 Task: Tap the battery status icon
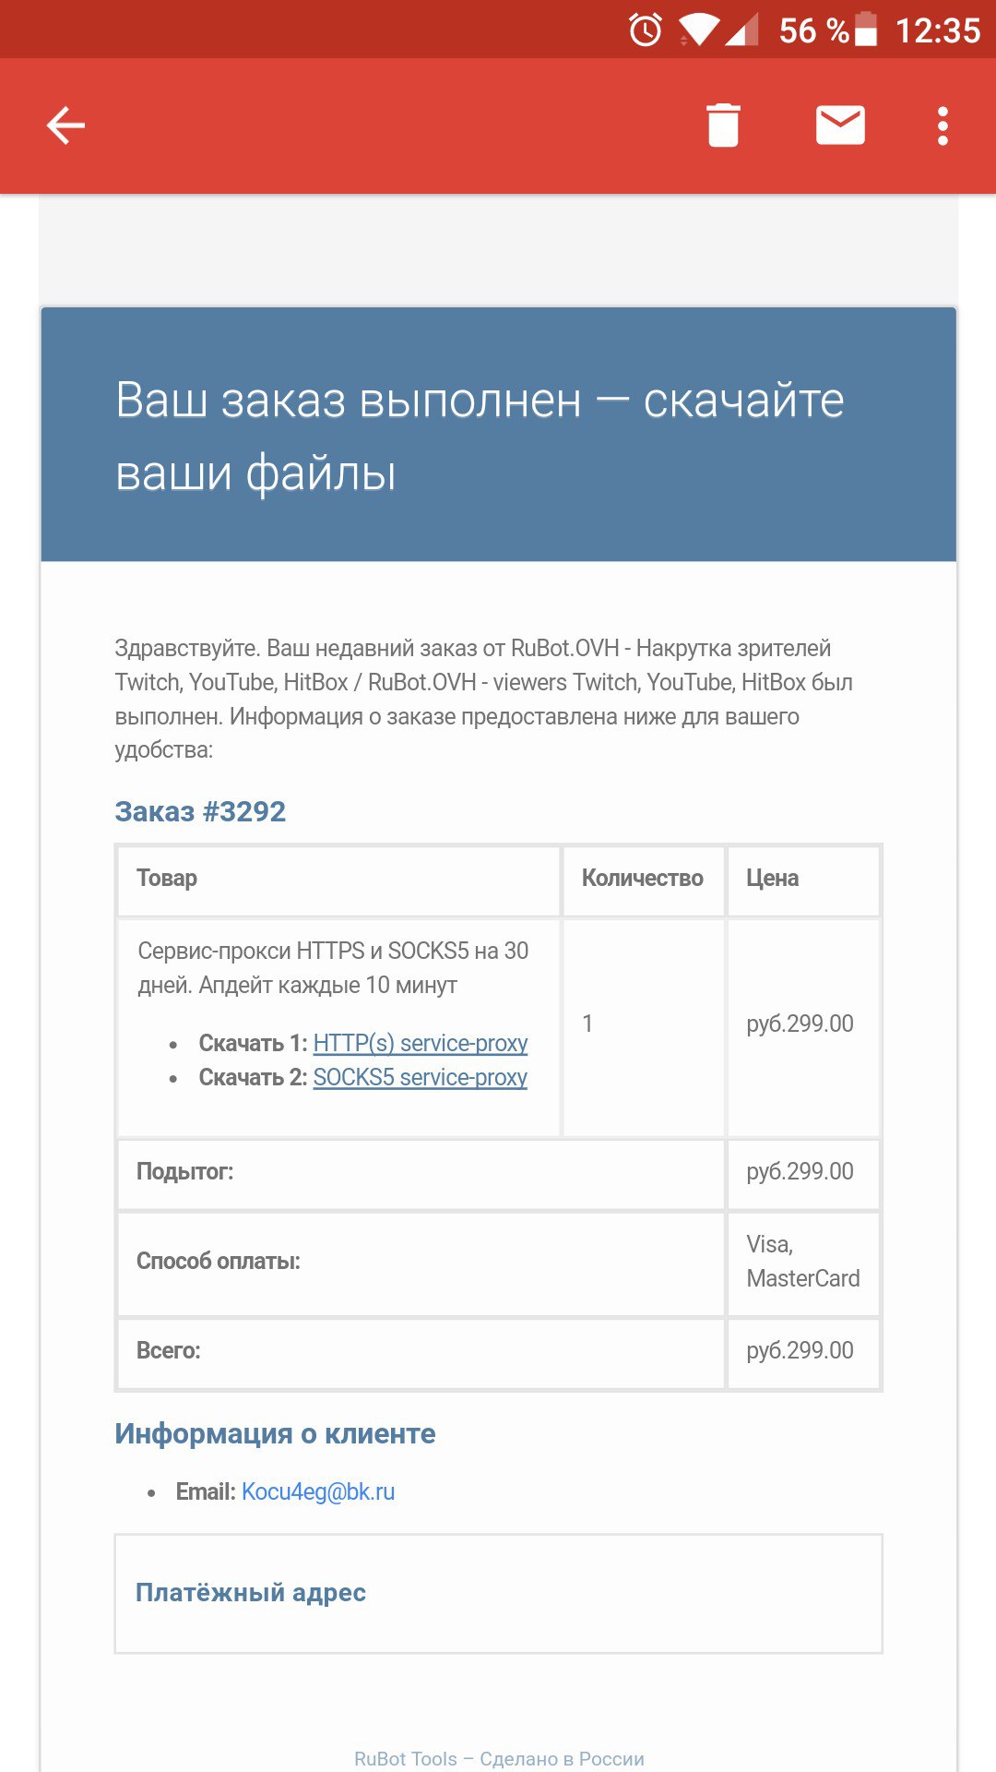[x=866, y=30]
